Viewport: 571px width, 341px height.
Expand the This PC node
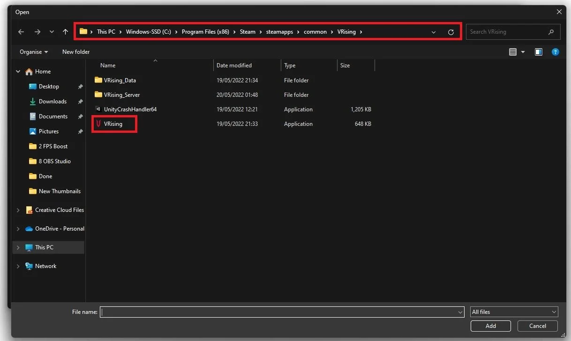click(18, 247)
